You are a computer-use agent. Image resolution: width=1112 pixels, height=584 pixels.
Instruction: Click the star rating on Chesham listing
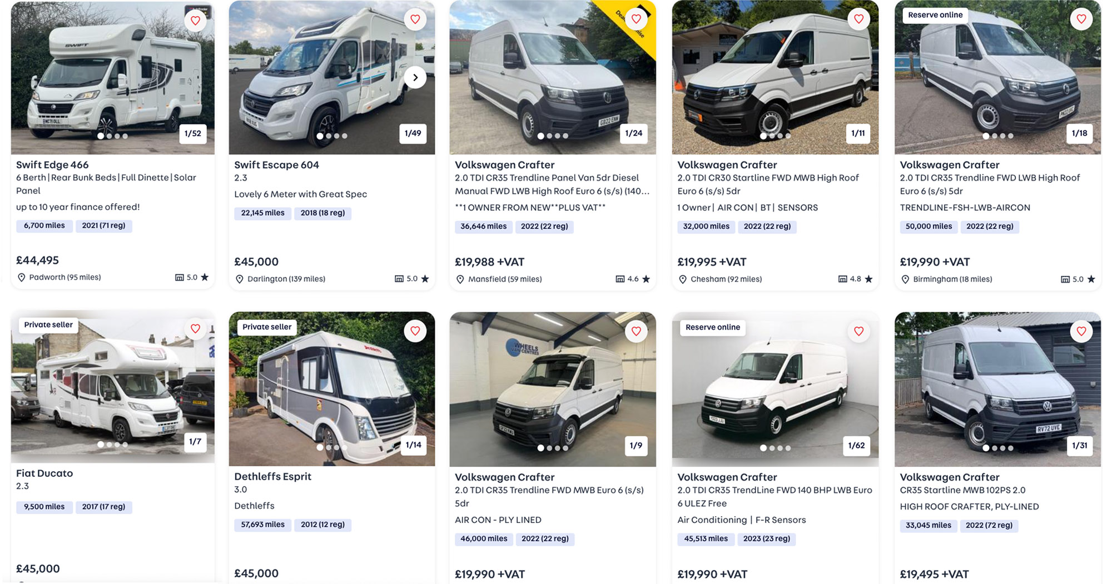point(868,279)
